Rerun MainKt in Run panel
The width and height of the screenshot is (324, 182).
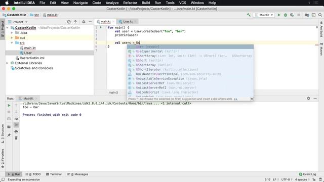pos(9,106)
